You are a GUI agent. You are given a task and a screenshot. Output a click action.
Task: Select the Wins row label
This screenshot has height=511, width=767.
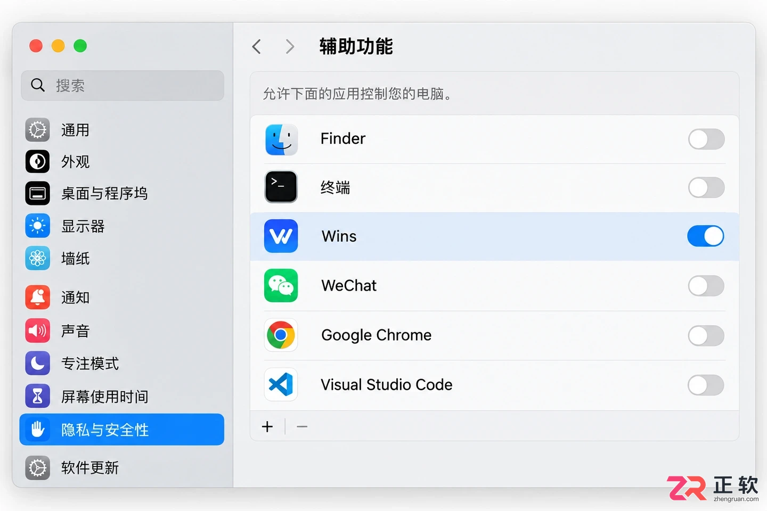pos(339,236)
